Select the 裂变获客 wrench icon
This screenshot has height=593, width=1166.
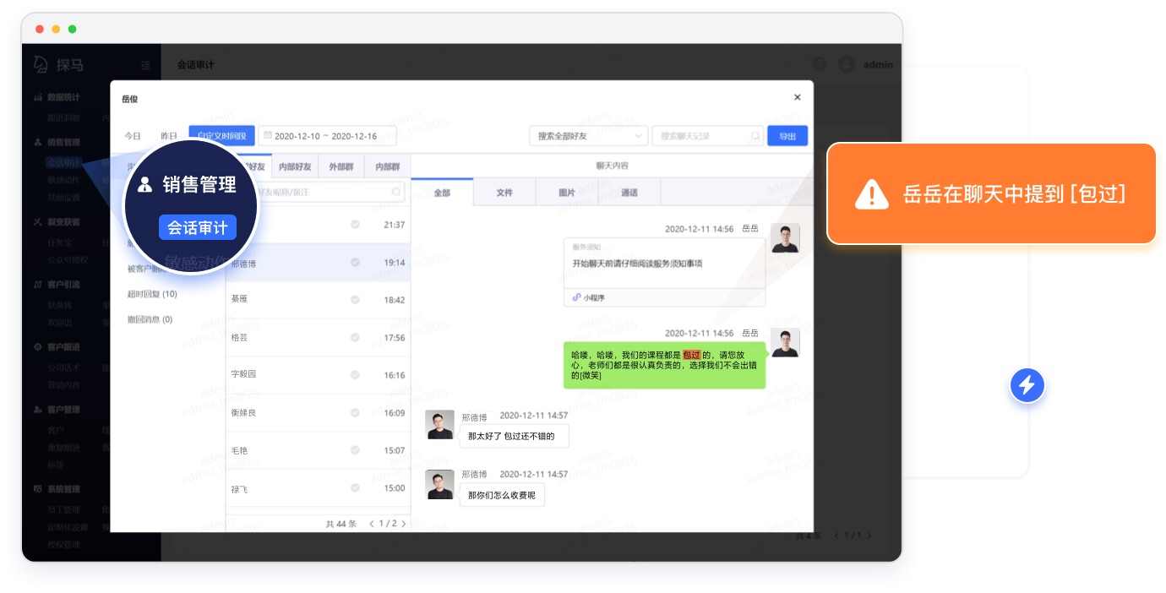[39, 221]
